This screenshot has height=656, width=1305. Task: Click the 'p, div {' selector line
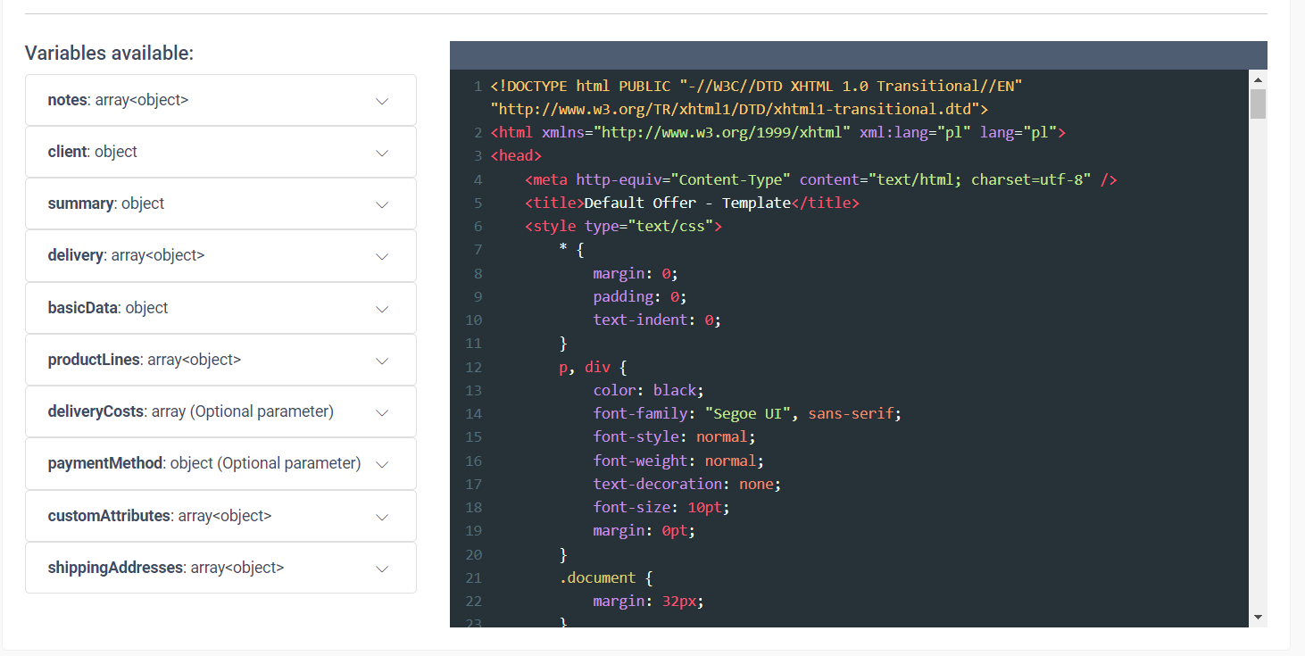(593, 367)
